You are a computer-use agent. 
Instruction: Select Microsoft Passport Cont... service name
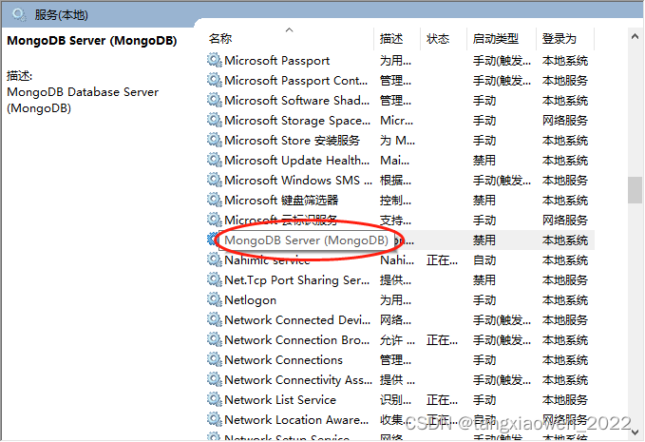[296, 80]
